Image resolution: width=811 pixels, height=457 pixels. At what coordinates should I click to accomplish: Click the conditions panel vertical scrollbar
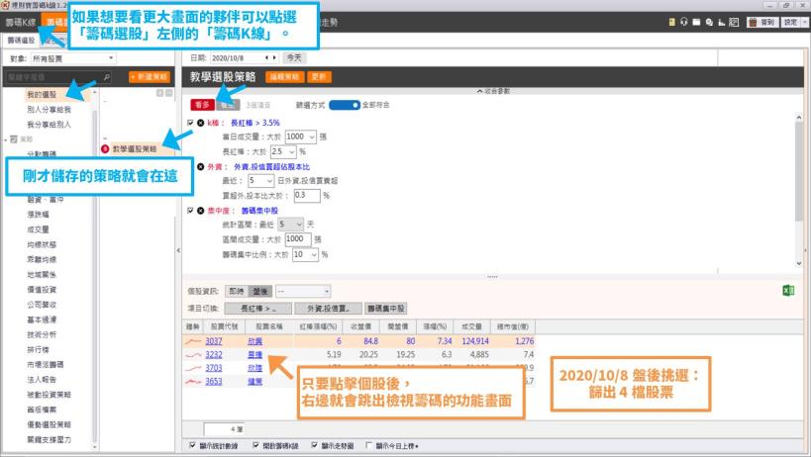point(798,170)
